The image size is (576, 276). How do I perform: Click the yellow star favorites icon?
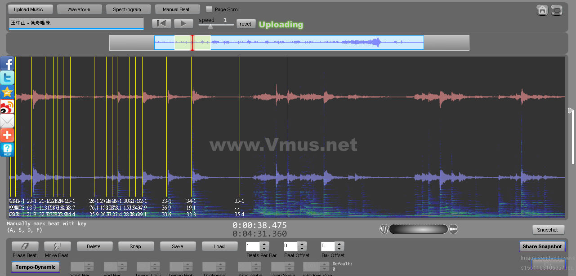click(7, 92)
